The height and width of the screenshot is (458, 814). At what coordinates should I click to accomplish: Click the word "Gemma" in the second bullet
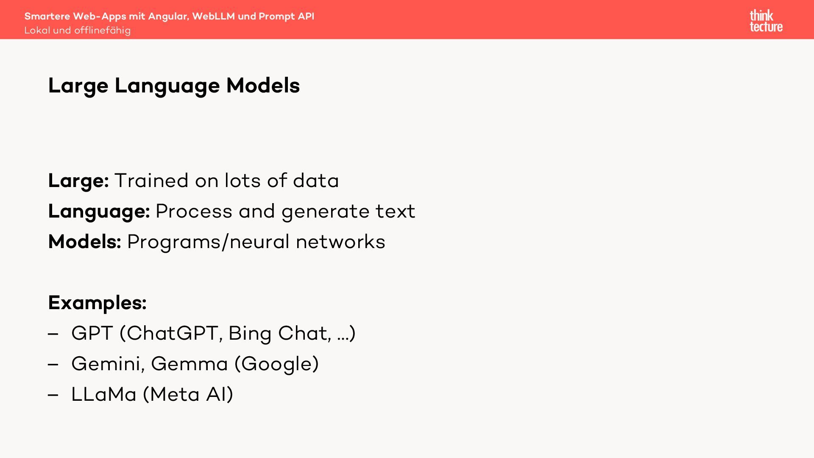point(190,364)
